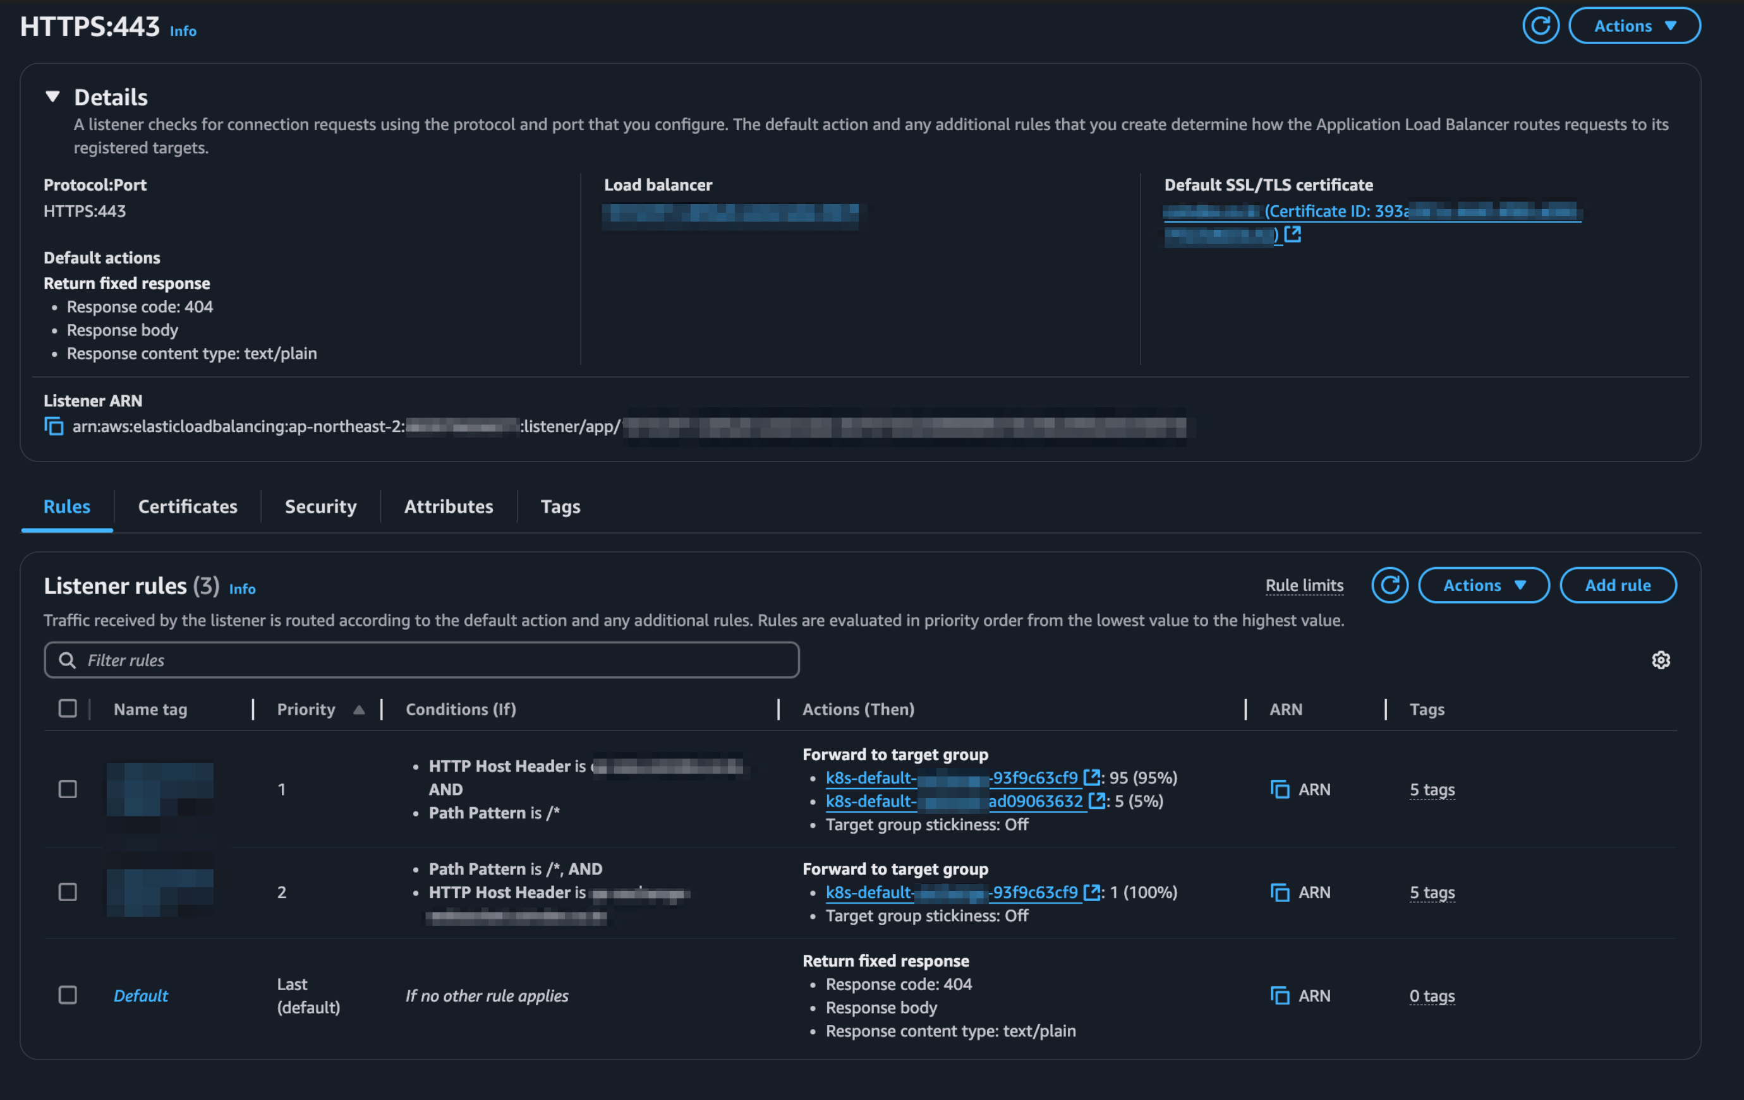Select the priority 1 rule checkbox
The image size is (1744, 1100).
click(68, 789)
